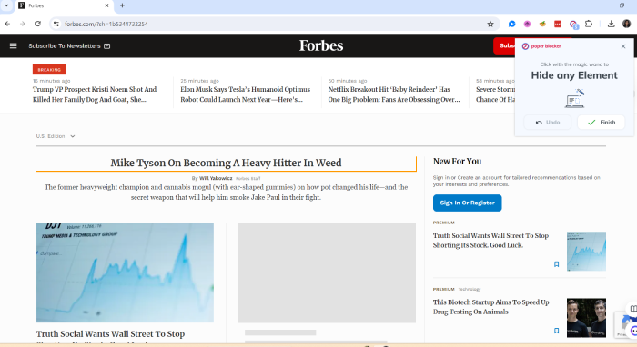
Task: Open the Forbes hamburger menu
Action: (x=13, y=45)
